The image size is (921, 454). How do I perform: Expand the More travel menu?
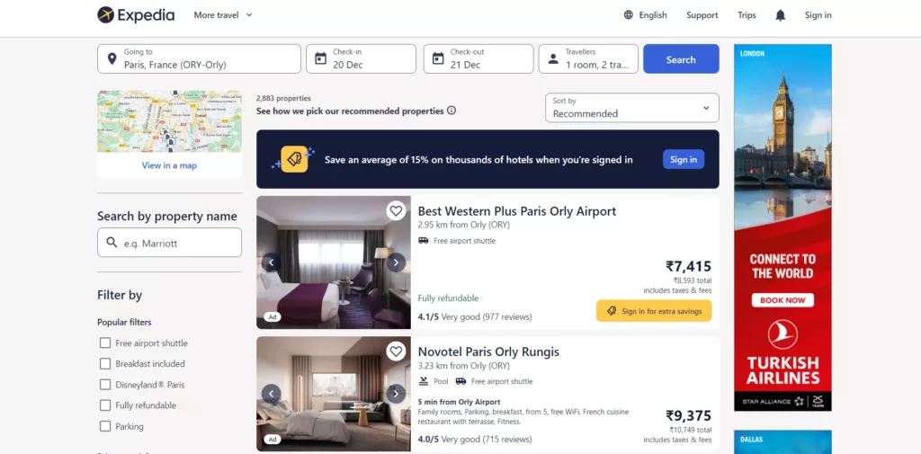click(x=223, y=15)
